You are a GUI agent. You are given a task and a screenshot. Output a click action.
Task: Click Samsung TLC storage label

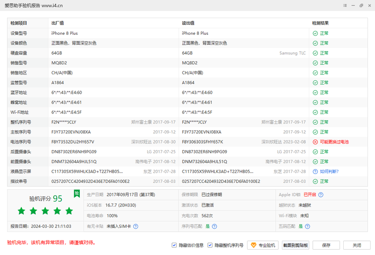[x=292, y=53]
